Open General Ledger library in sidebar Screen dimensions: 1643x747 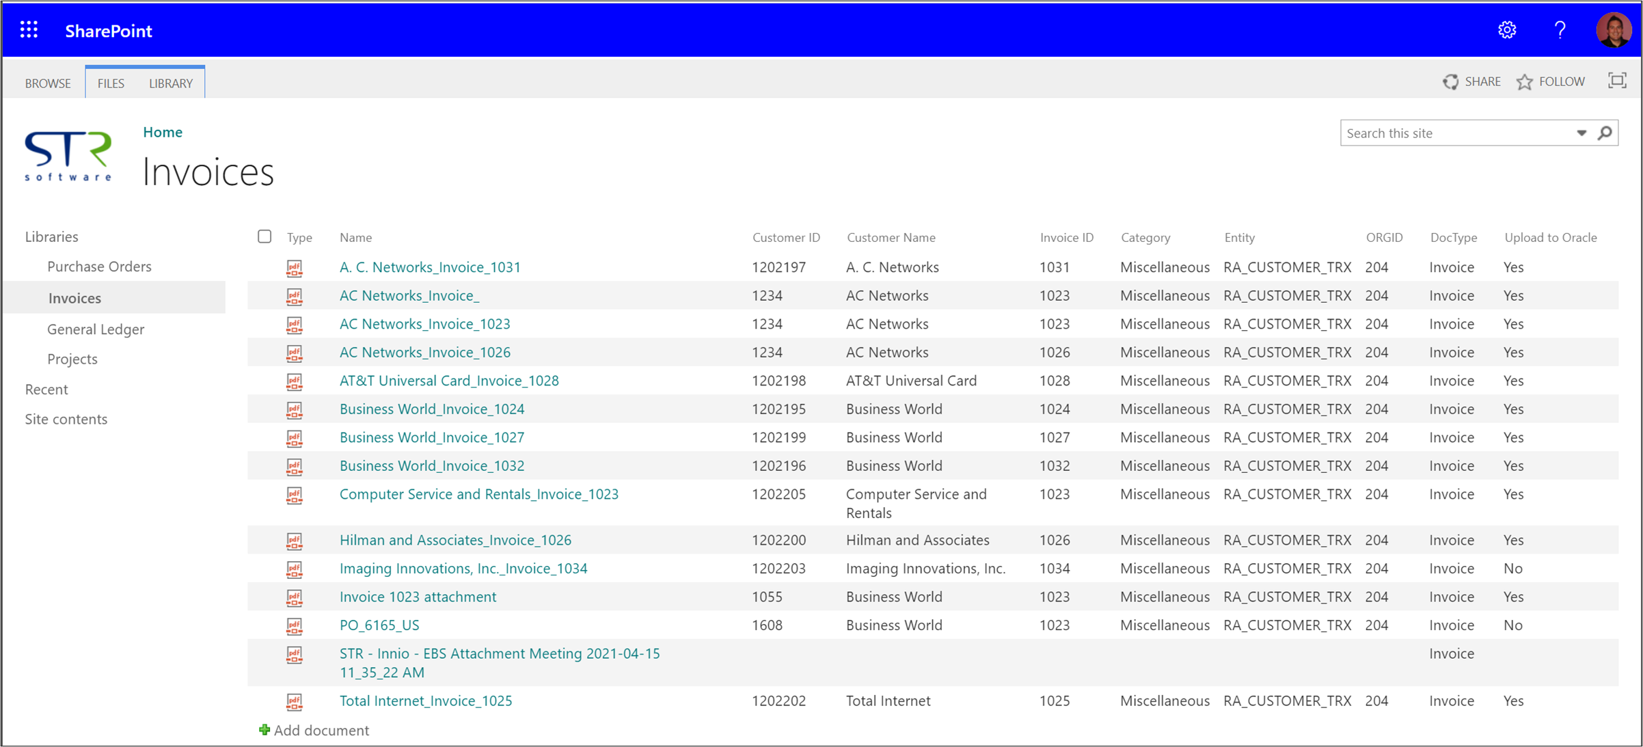tap(96, 329)
